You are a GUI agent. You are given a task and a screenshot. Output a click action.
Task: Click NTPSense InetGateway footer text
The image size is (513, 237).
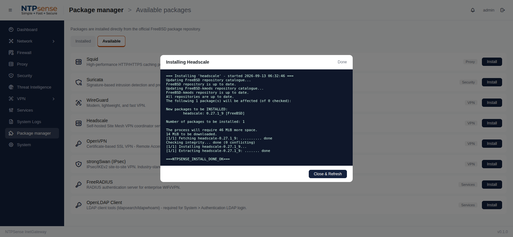point(26,232)
